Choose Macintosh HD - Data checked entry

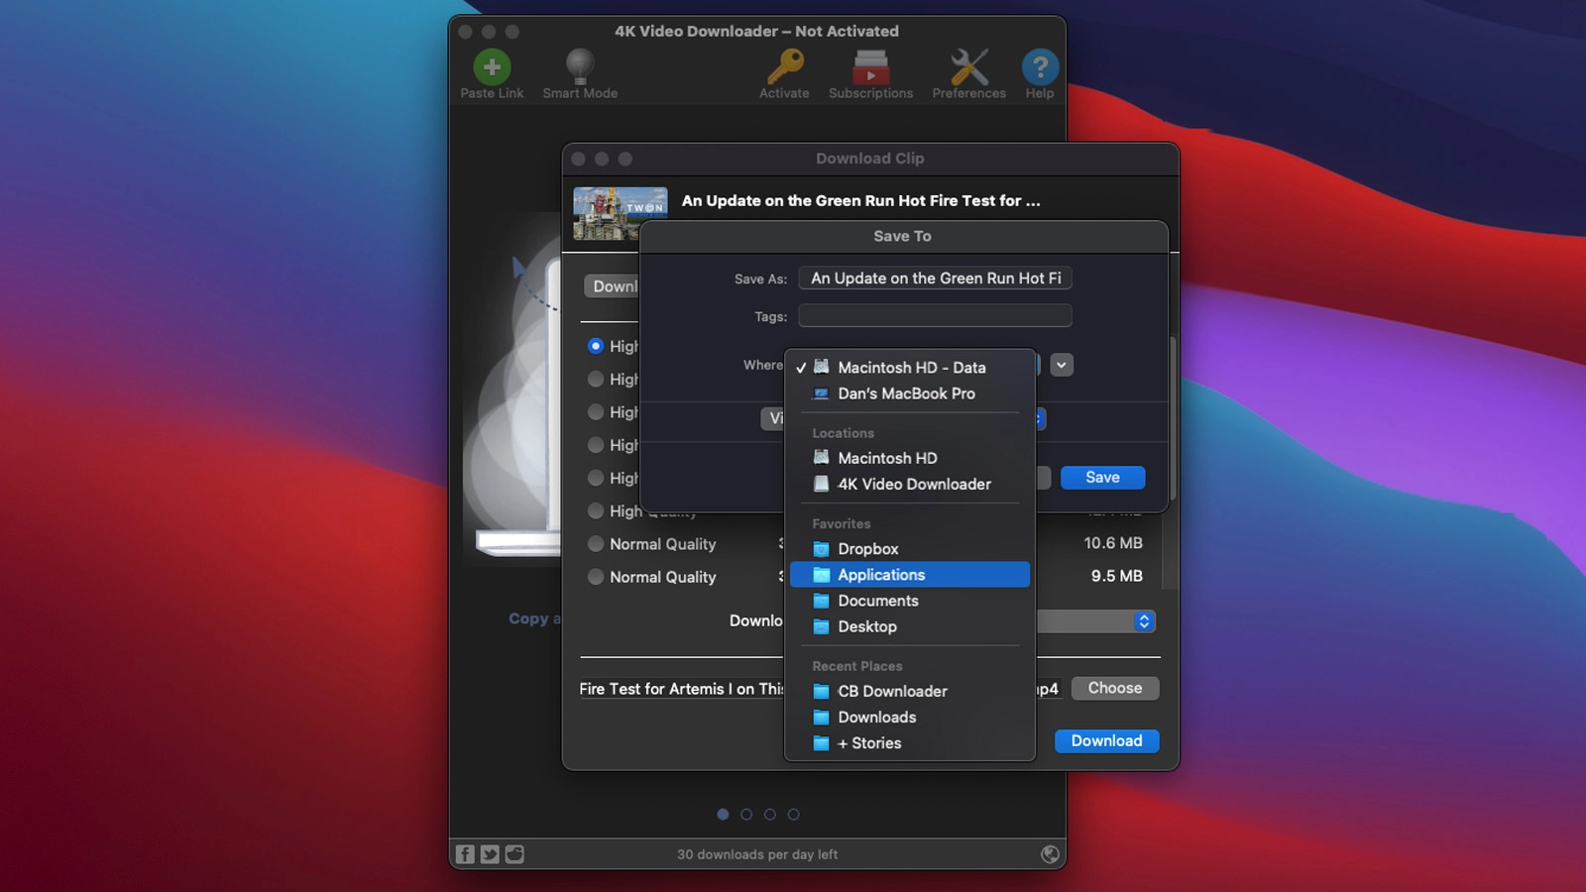(x=910, y=368)
